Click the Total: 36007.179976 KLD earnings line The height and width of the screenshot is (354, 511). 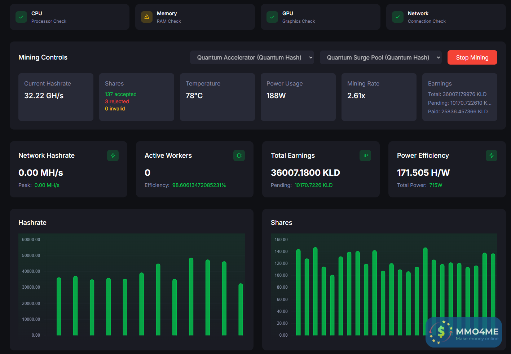tap(457, 94)
